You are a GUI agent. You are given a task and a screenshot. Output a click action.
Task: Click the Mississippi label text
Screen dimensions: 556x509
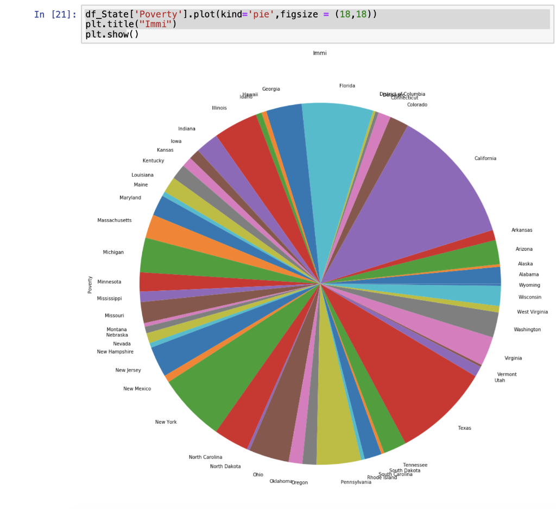(x=109, y=298)
